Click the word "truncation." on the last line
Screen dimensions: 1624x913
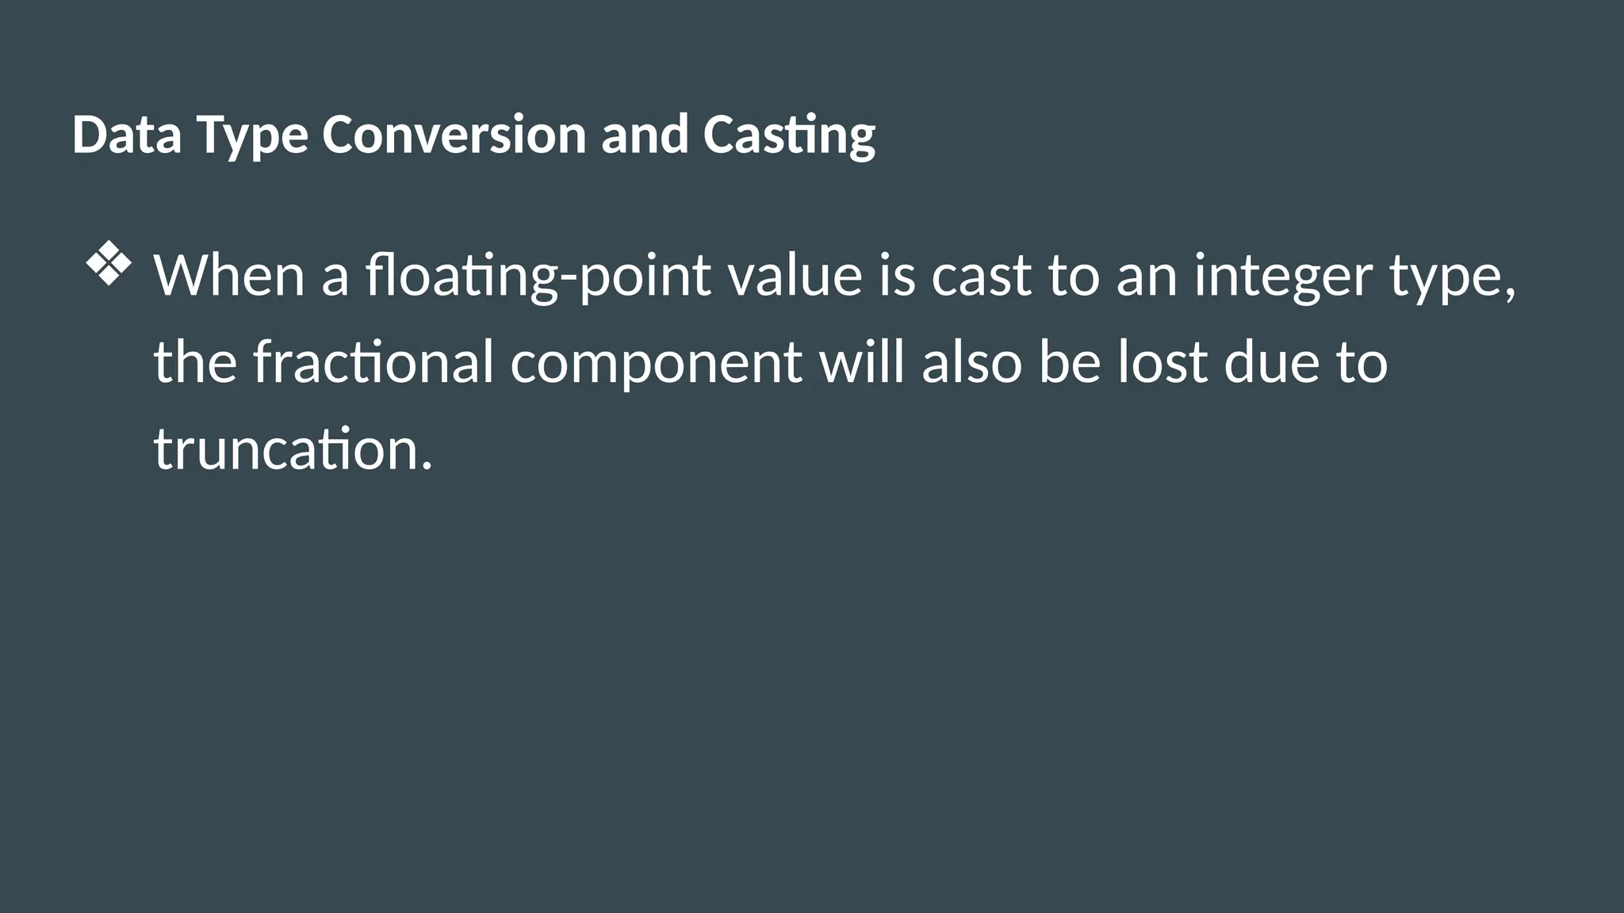click(x=293, y=449)
